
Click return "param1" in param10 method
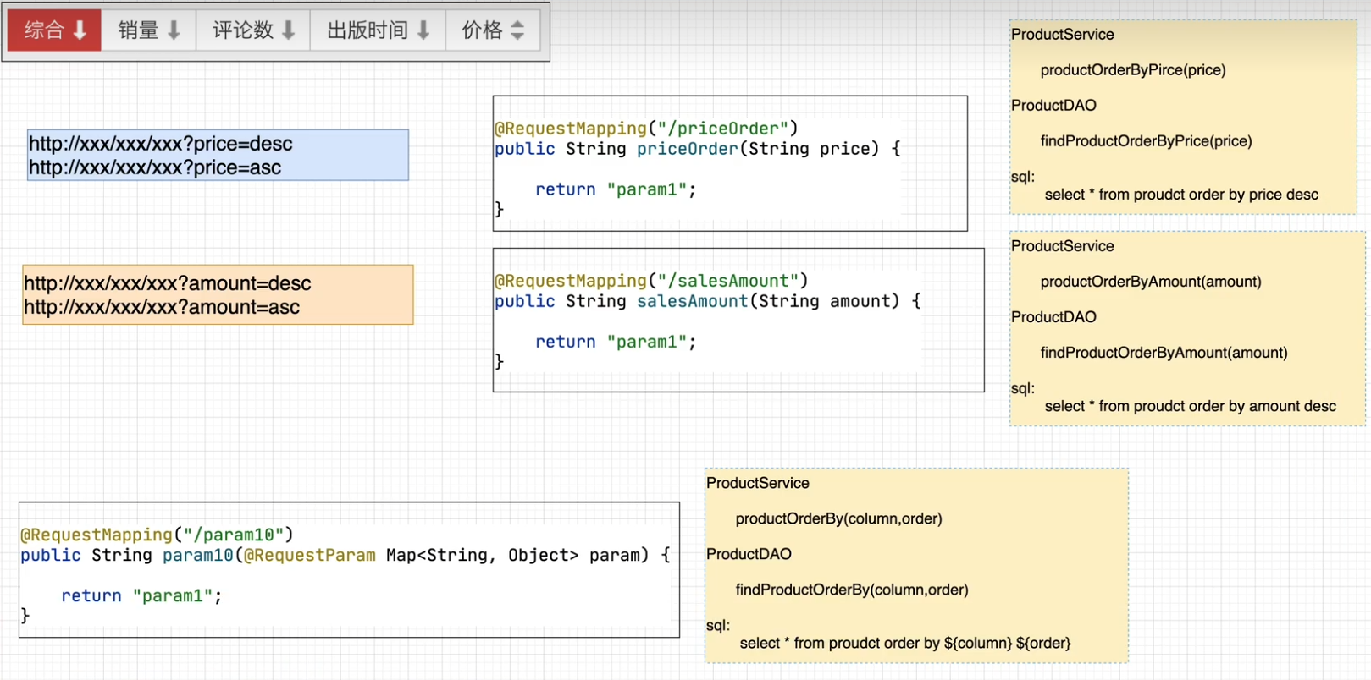tap(141, 595)
